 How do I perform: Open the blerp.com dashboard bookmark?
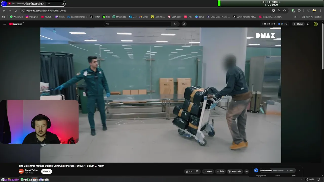coord(271,17)
